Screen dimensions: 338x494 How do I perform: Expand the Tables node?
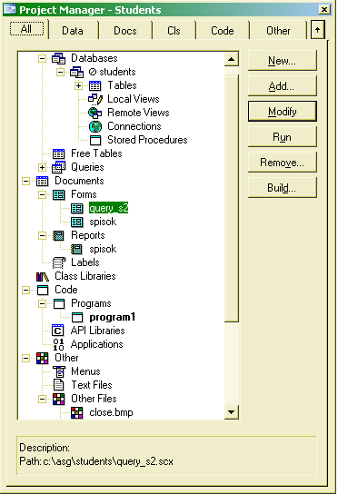pyautogui.click(x=78, y=85)
